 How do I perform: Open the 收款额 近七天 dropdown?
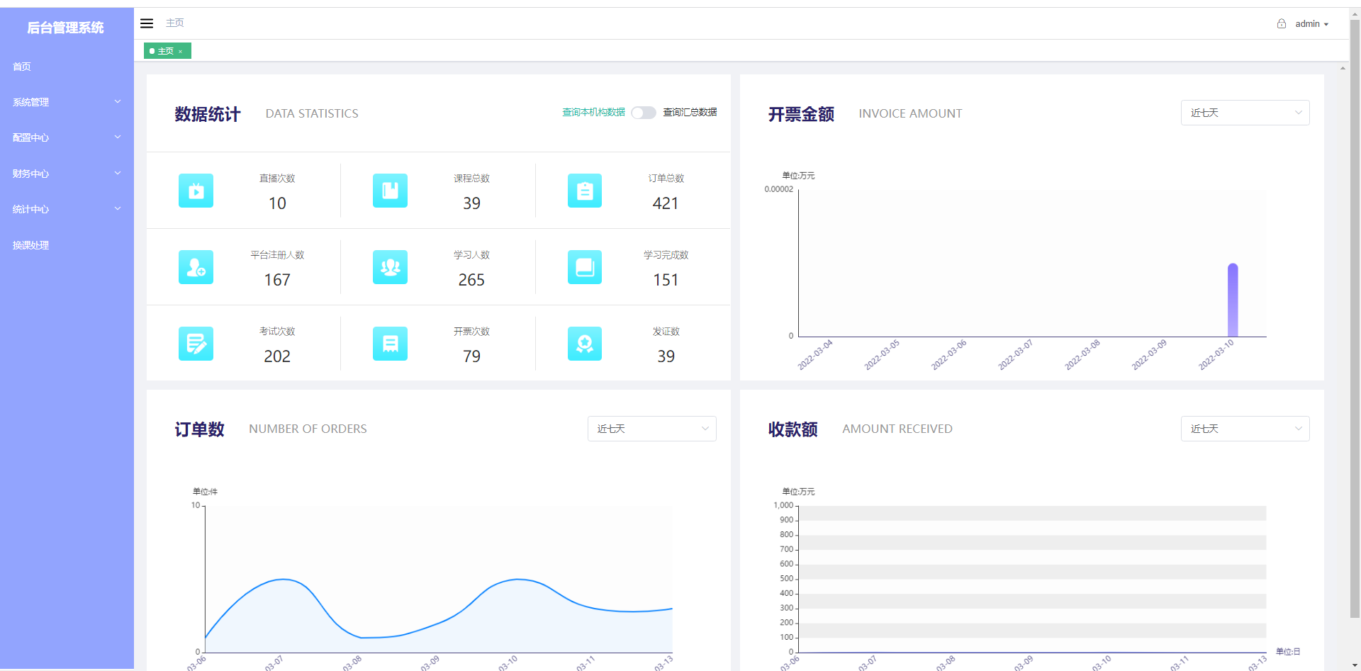[1245, 429]
